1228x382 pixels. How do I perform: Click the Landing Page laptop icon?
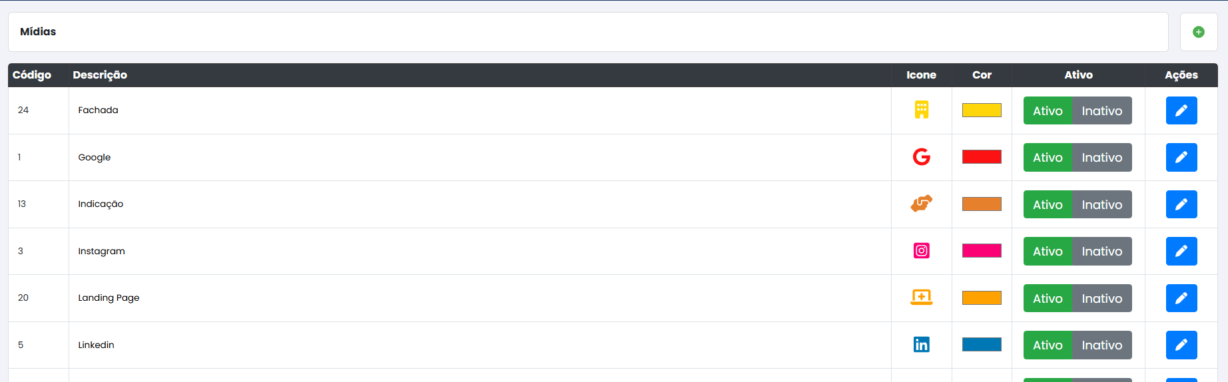[921, 297]
